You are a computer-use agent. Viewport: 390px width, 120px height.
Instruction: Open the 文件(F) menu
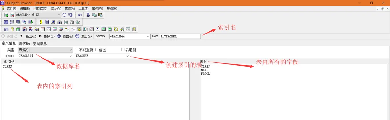click(x=12, y=9)
